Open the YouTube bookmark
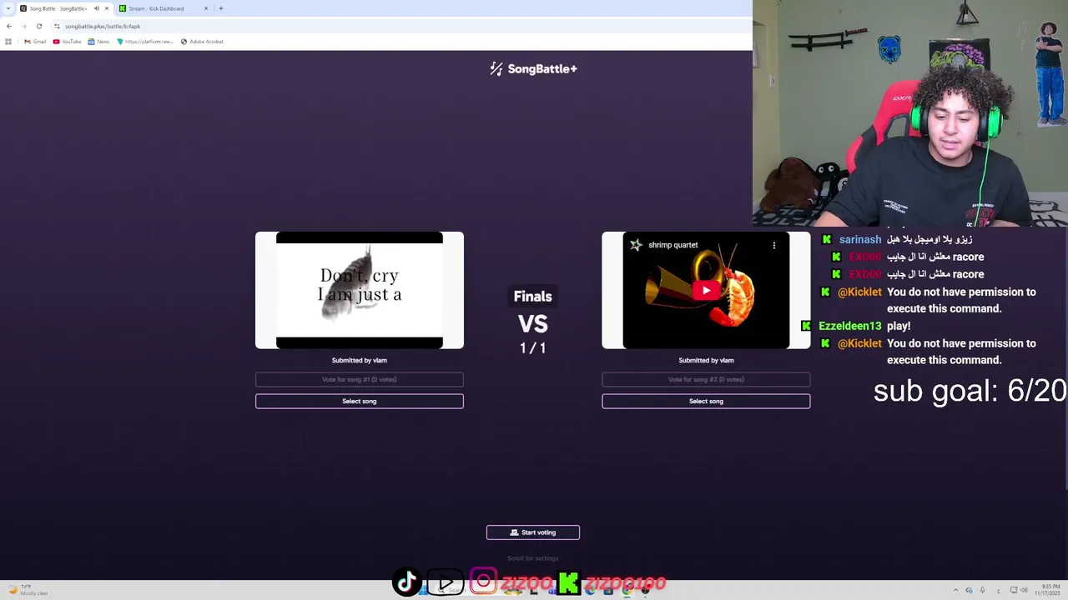Viewport: 1068px width, 600px height. pos(67,41)
